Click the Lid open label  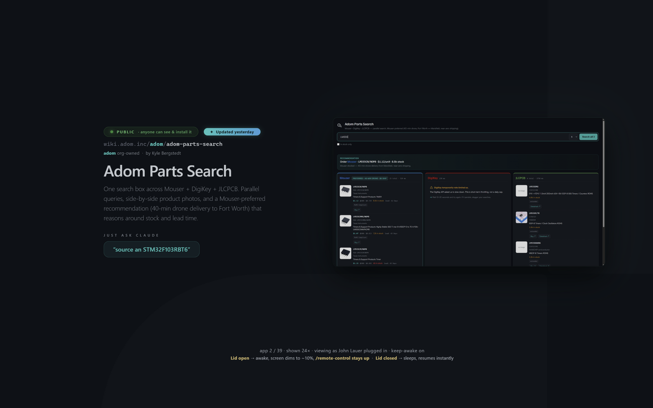coord(240,358)
